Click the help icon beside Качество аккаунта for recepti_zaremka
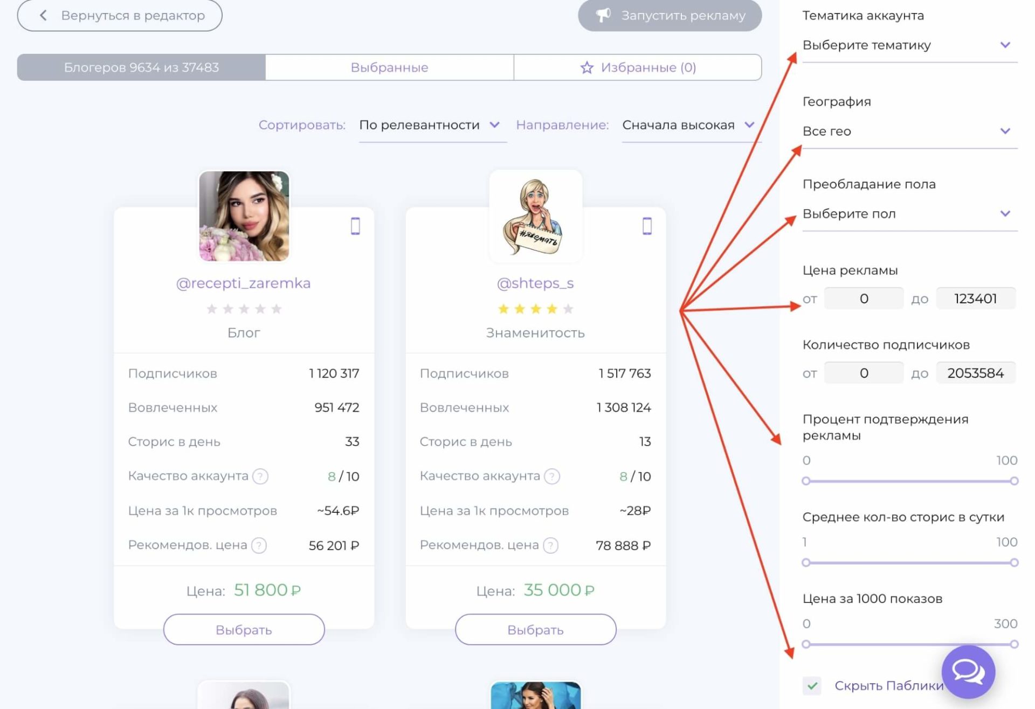The image size is (1035, 709). pyautogui.click(x=260, y=476)
